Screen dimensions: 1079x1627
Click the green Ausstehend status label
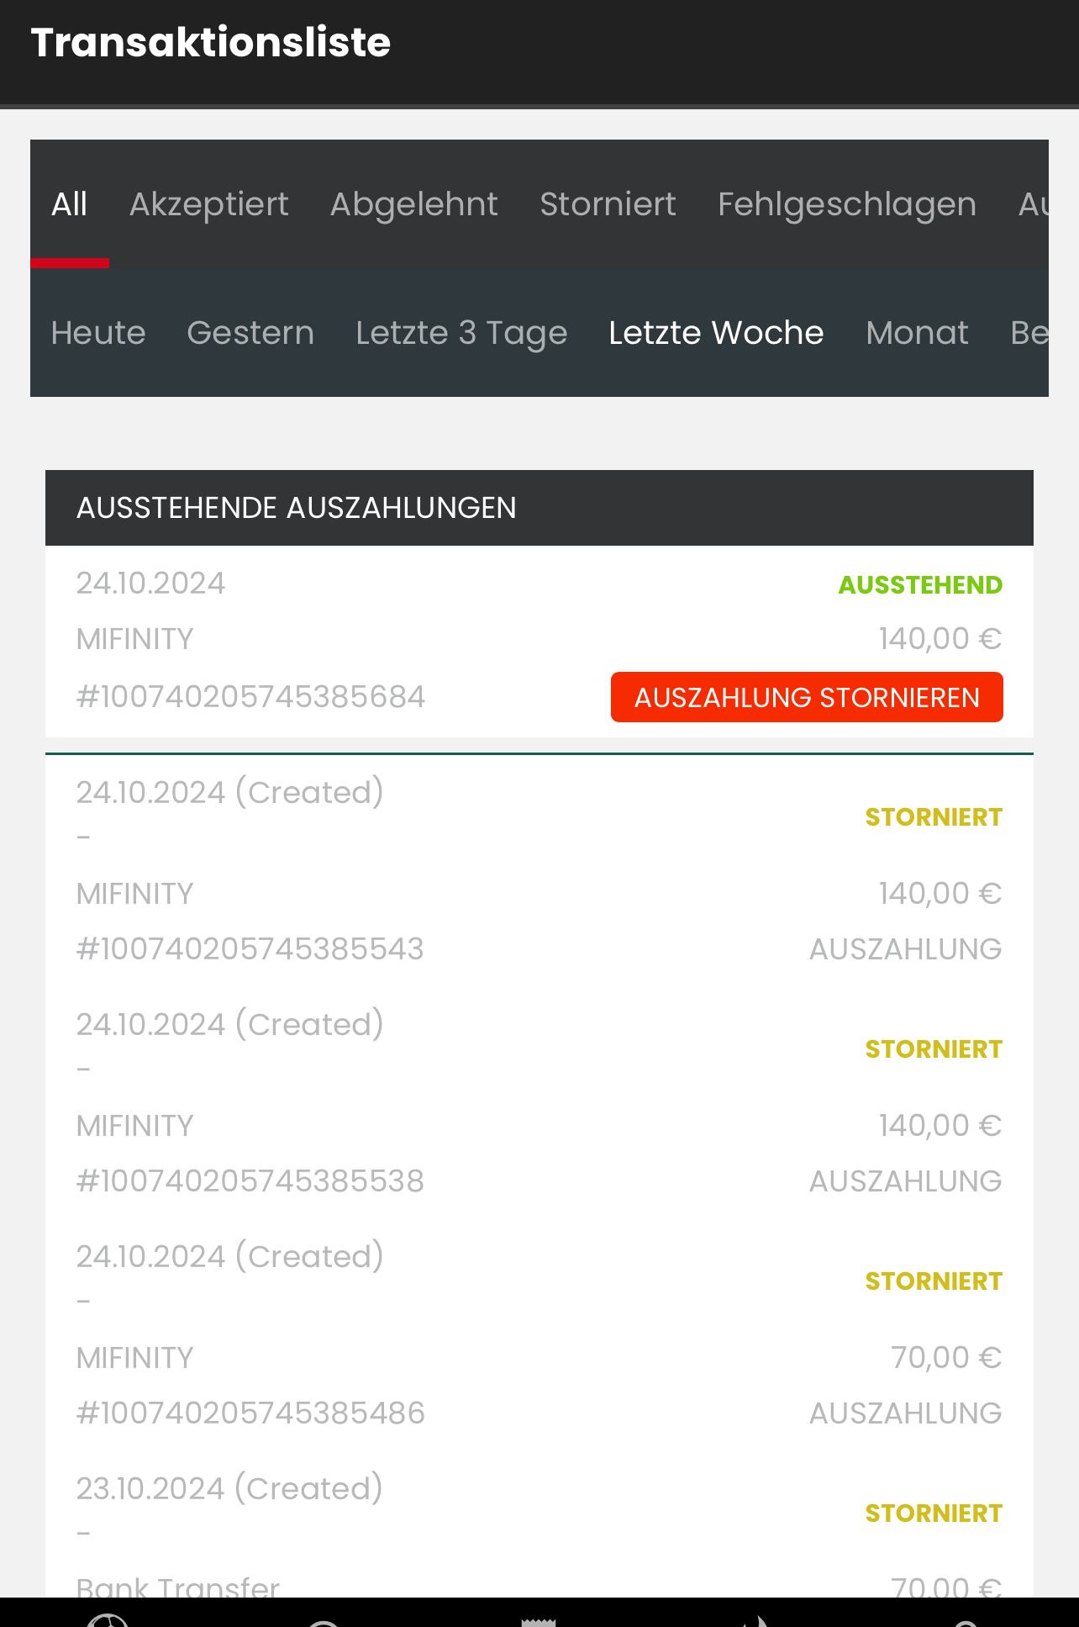920,585
